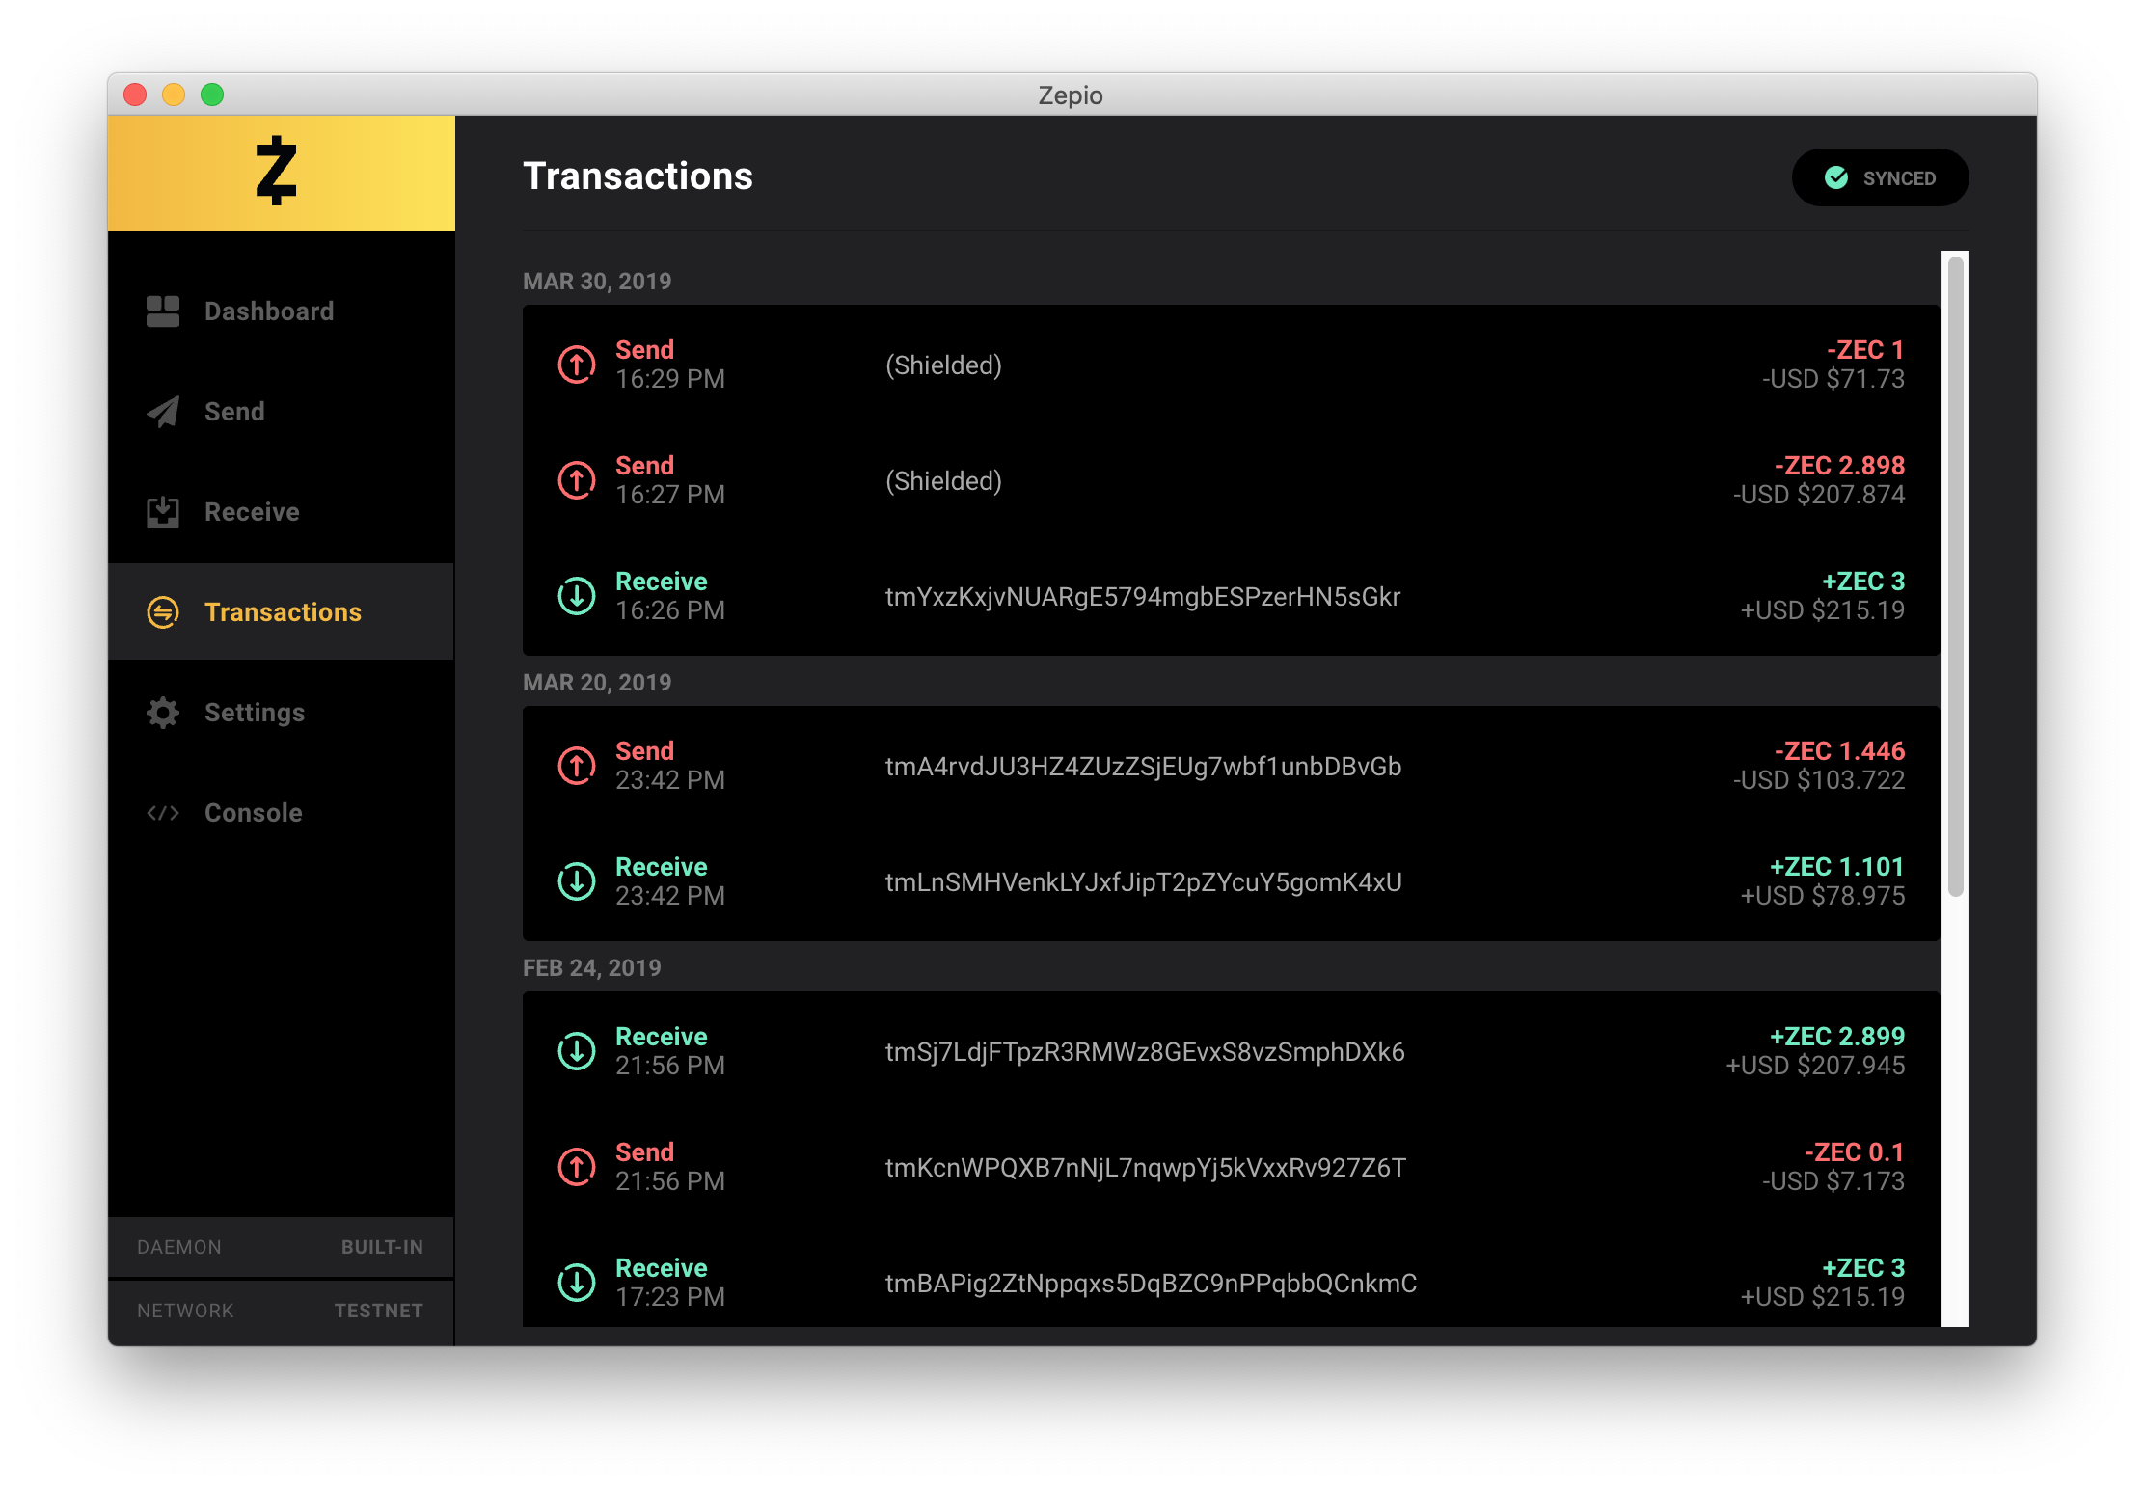2145x1489 pixels.
Task: Click the DAEMON BUILT-IN status row
Action: pos(281,1247)
